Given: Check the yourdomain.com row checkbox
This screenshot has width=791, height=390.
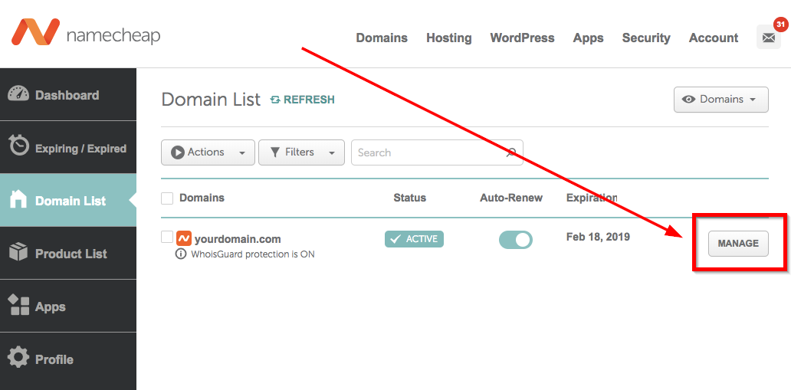Looking at the screenshot, I should point(167,238).
